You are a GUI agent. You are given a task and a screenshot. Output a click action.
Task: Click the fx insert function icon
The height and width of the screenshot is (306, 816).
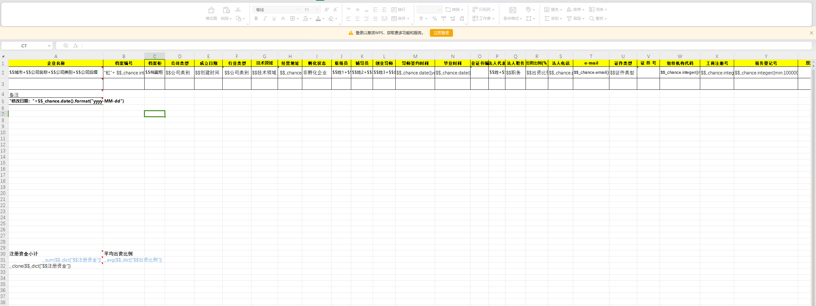[x=75, y=46]
